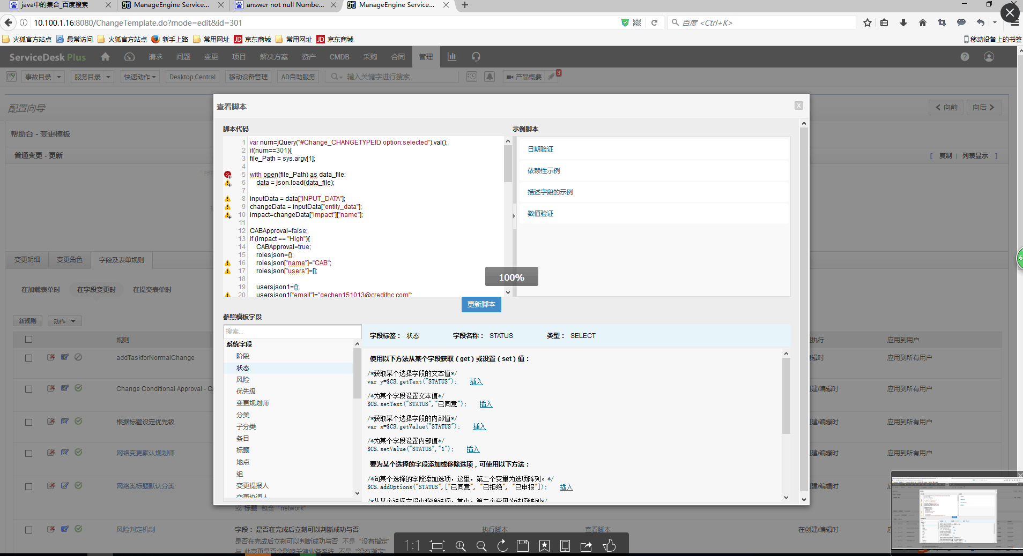
Task: Check the 根据标题设定优先级 rule checkbox
Action: coord(29,422)
